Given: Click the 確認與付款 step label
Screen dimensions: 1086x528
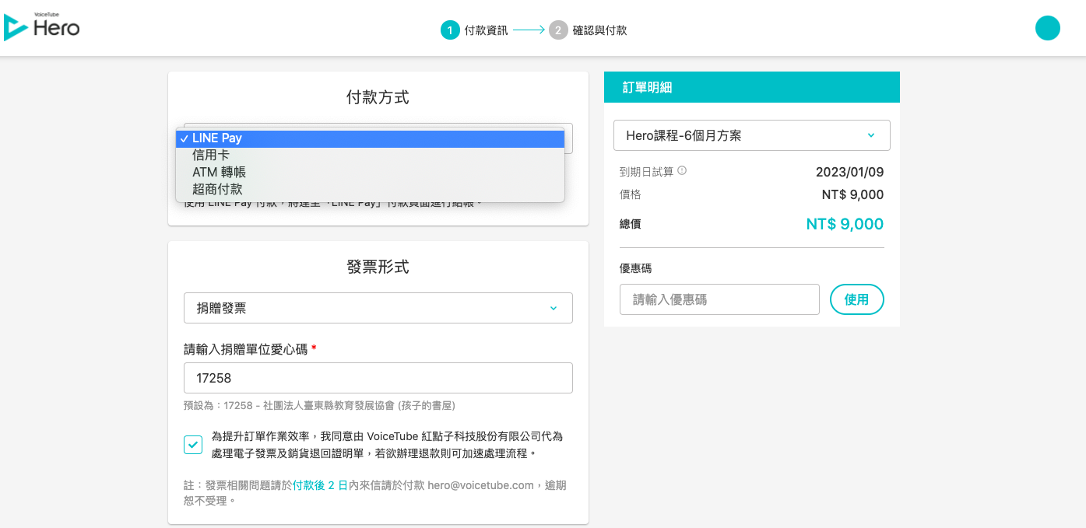Looking at the screenshot, I should (x=599, y=30).
